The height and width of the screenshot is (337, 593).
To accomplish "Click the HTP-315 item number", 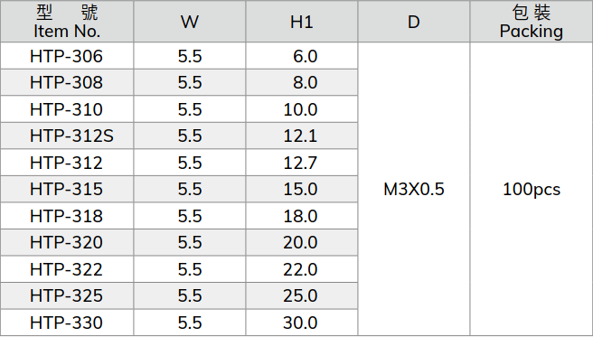I will click(66, 189).
